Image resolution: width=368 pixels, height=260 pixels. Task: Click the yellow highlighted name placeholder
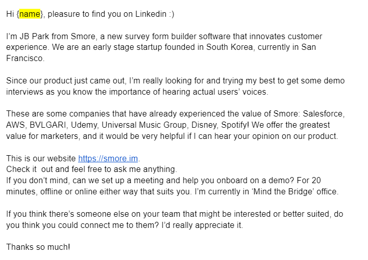(30, 14)
